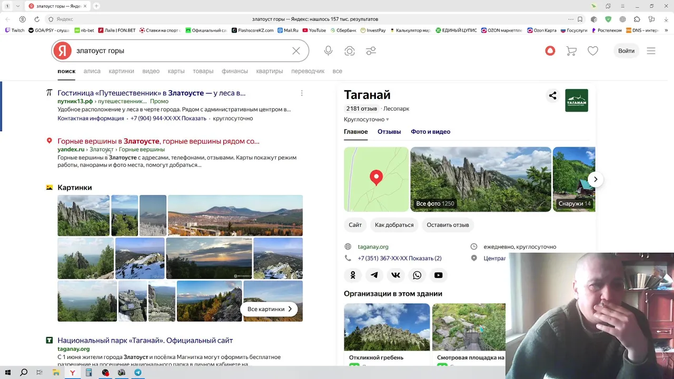Click Все картинки button
Screen dimensions: 674x379
[x=270, y=309]
